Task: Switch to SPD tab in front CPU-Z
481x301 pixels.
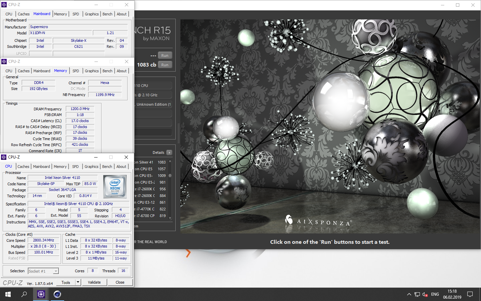Action: tap(75, 167)
